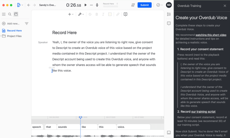Click the blue playhead marker on timeline
Image resolution: width=230 pixels, height=138 pixels.
point(80,117)
